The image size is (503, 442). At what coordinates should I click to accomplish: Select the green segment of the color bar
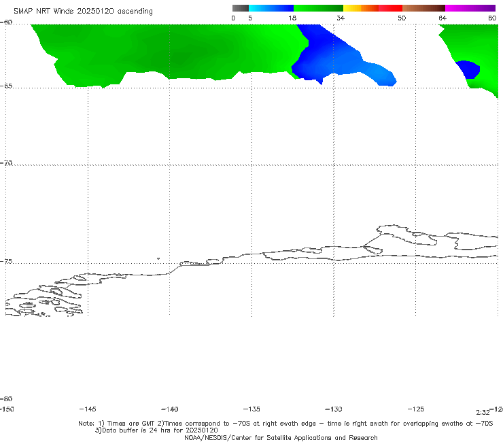[318, 8]
